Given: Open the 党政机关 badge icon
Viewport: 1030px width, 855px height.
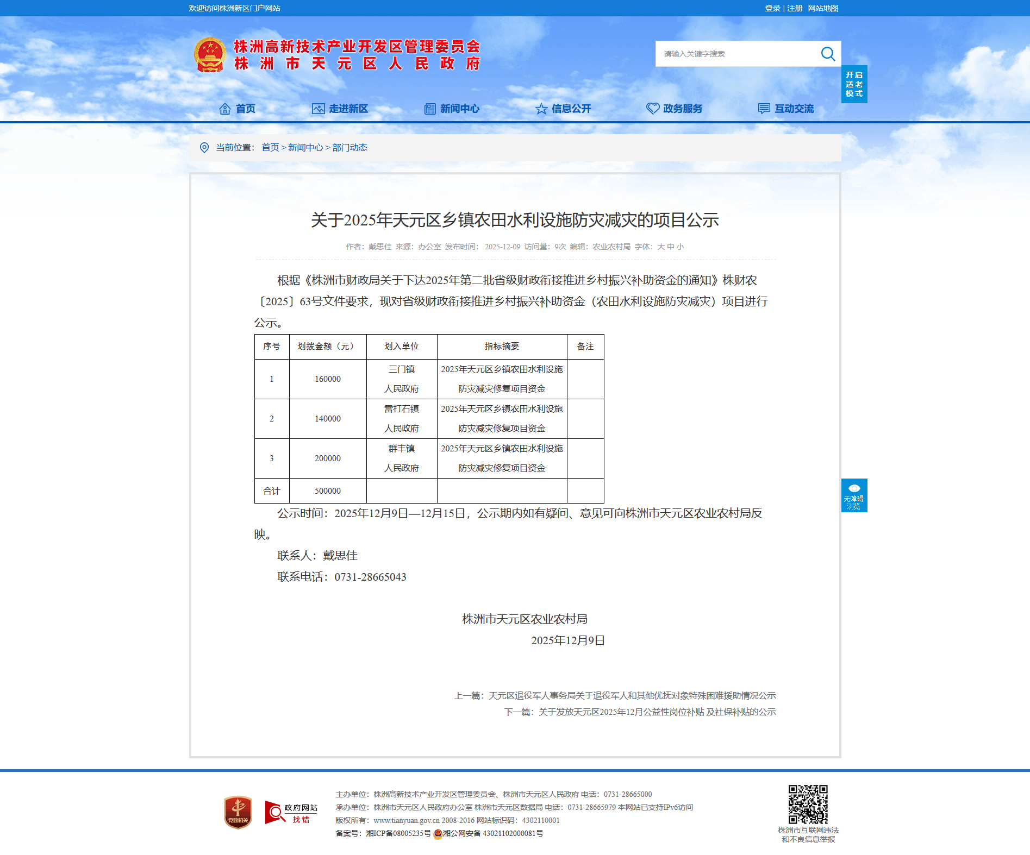Looking at the screenshot, I should click(238, 812).
